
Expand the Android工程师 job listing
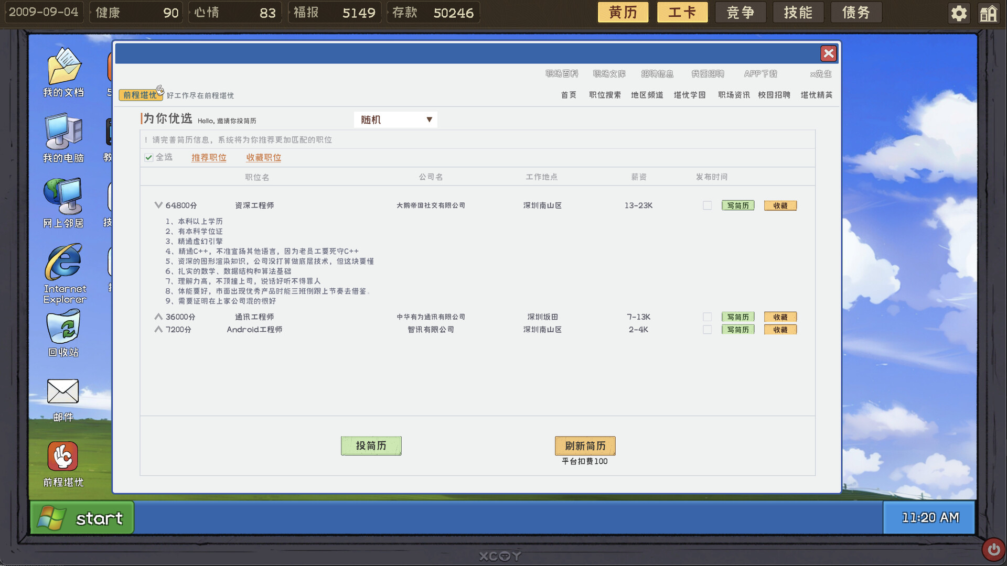[158, 330]
